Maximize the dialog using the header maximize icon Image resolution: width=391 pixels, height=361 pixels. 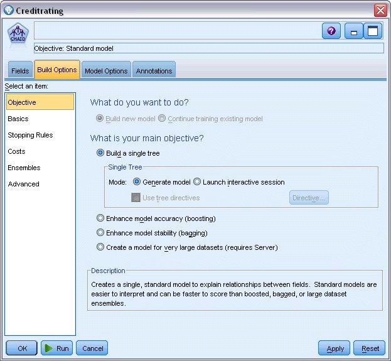coord(373,31)
